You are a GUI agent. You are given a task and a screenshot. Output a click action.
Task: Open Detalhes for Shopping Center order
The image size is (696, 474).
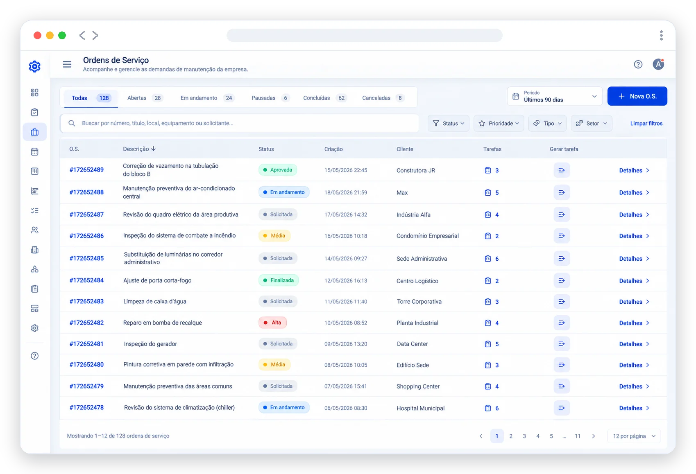634,386
